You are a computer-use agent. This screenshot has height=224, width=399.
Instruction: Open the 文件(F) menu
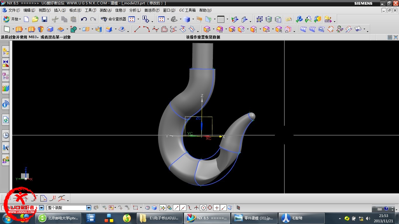[x=14, y=10]
